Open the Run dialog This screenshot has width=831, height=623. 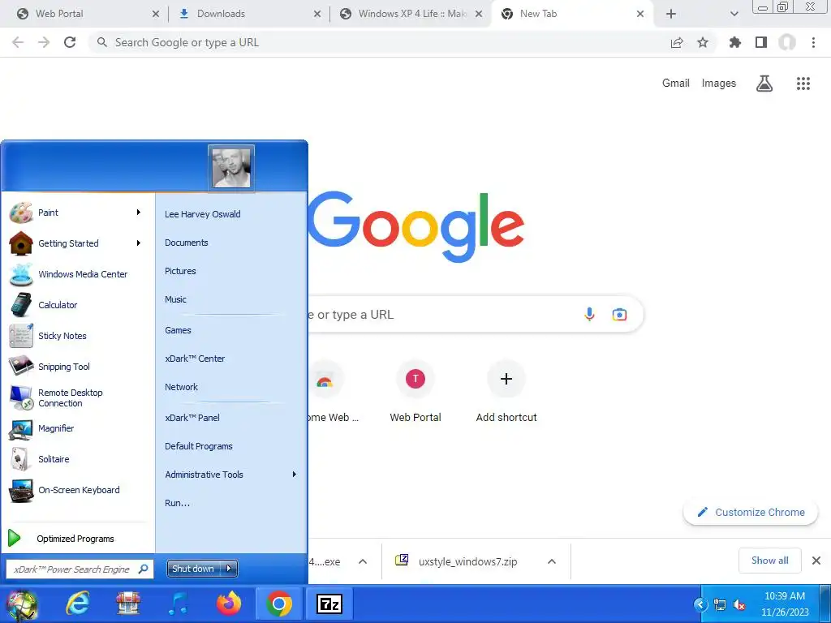(x=177, y=503)
